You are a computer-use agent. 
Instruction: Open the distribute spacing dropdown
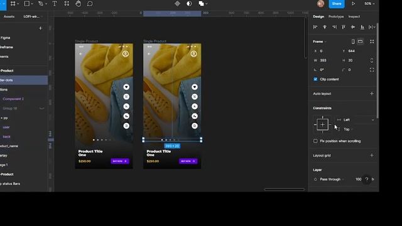[372, 27]
